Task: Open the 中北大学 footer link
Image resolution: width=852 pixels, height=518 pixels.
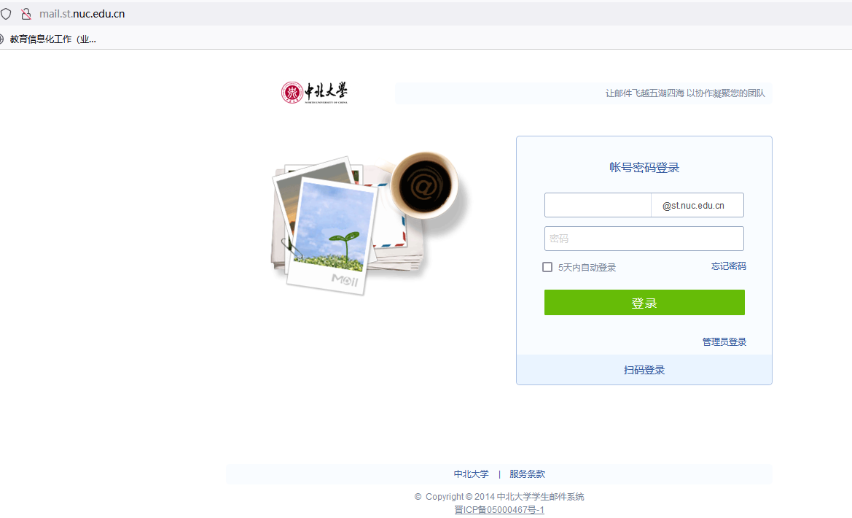Action: click(x=471, y=474)
